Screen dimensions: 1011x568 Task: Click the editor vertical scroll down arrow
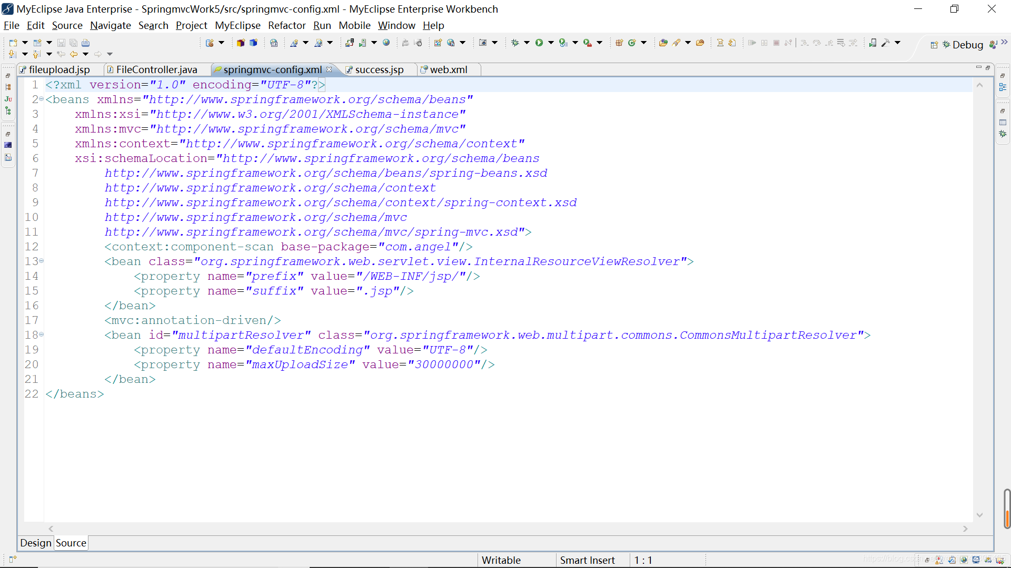[979, 515]
